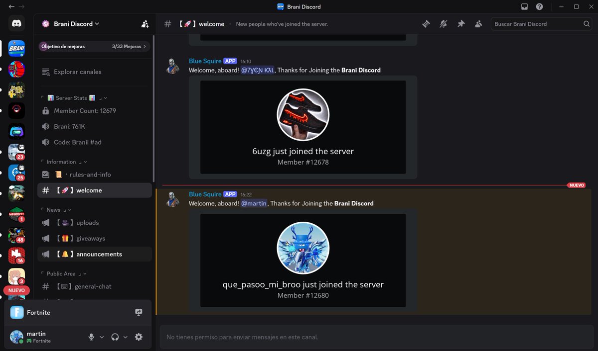598x351 pixels.
Task: Open Explorar canales
Action: (x=95, y=72)
